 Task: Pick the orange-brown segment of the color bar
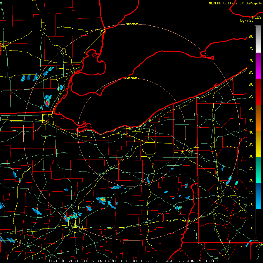point(258,118)
